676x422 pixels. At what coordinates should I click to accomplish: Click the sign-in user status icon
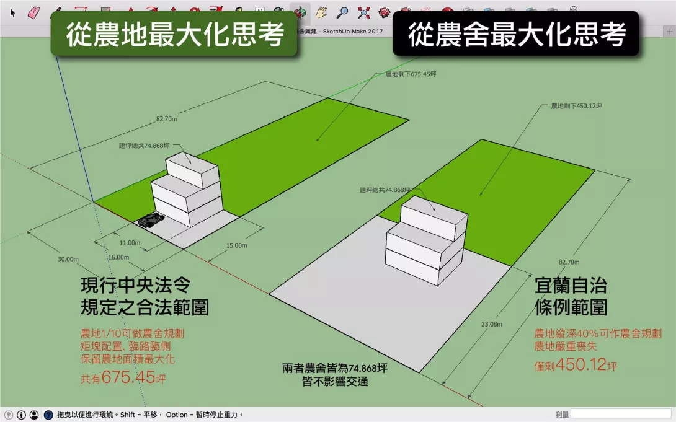(x=34, y=415)
